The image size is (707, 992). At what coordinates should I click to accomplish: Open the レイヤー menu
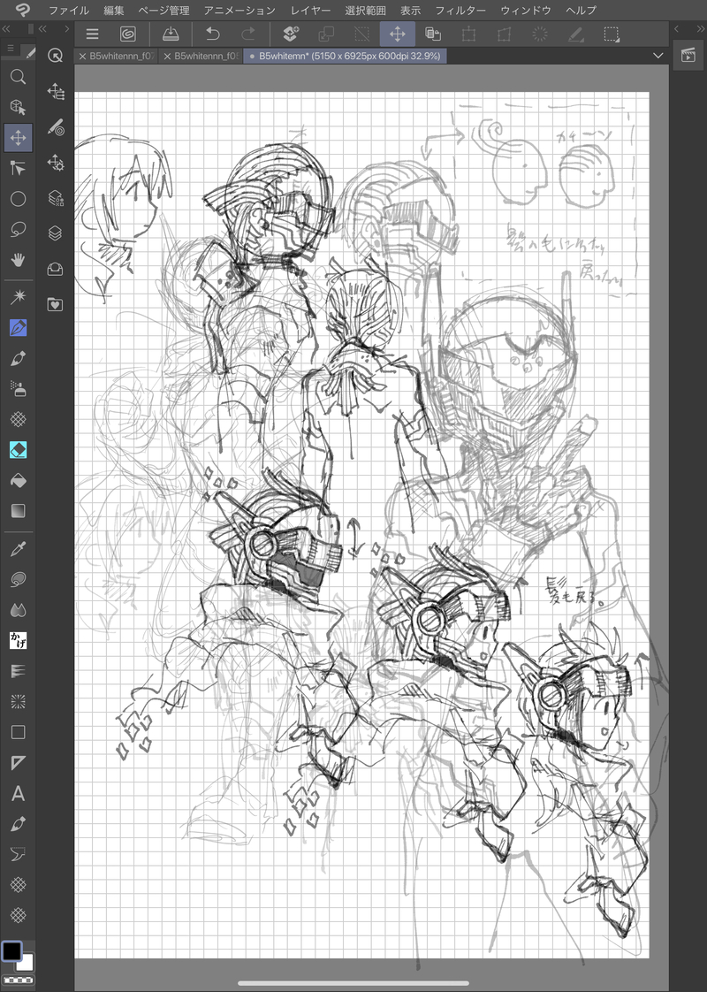[x=310, y=10]
